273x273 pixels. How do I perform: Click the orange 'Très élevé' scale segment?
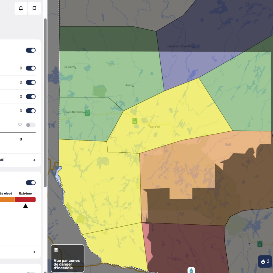click(7, 200)
